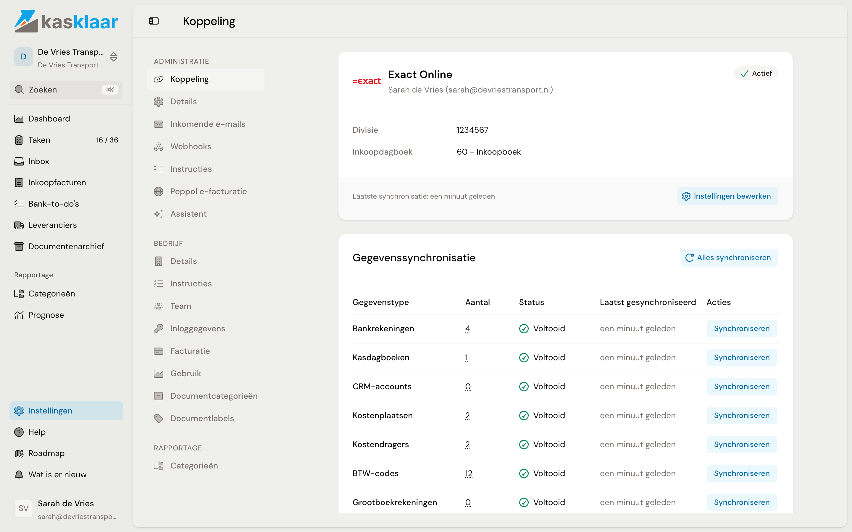
Task: Click the Roadmap map icon
Action: coord(19,453)
